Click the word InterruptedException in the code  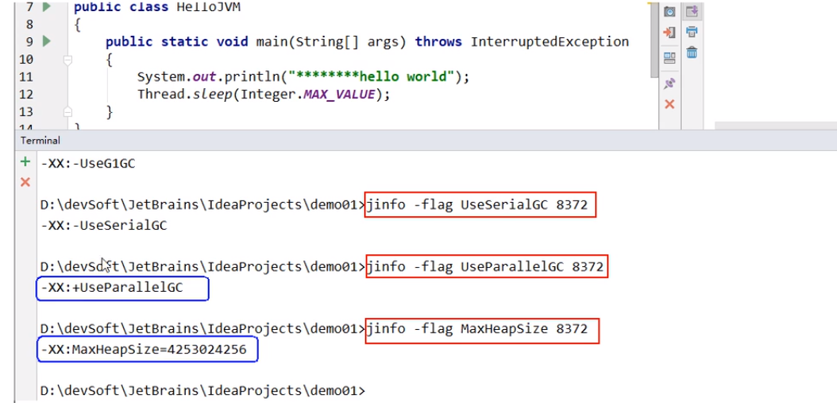pos(550,41)
